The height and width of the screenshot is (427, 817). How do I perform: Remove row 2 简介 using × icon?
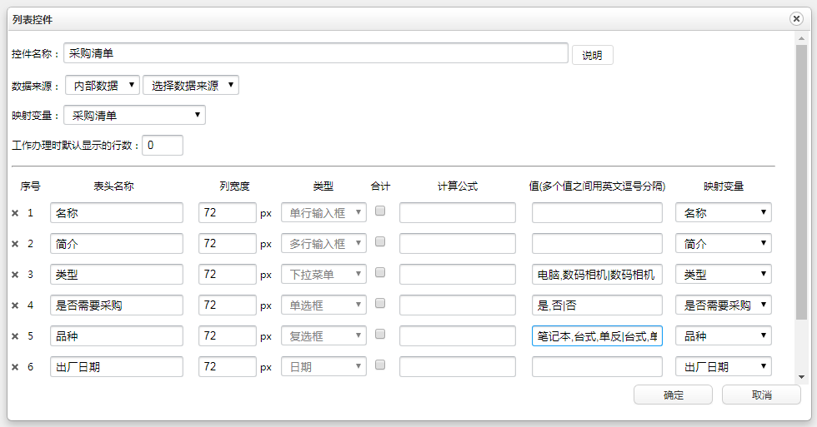click(x=15, y=244)
